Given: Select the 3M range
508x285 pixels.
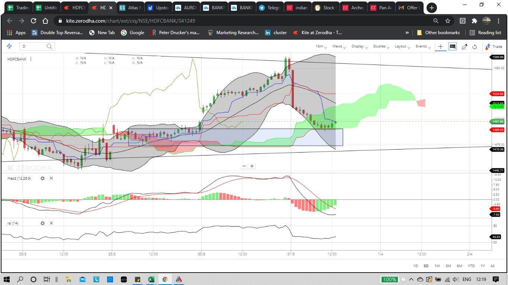Looking at the screenshot, I should tap(448, 266).
